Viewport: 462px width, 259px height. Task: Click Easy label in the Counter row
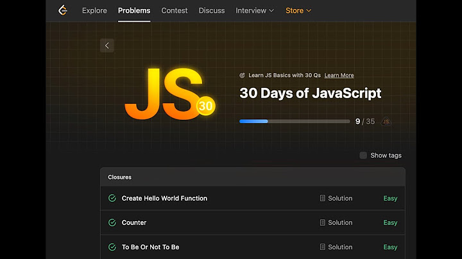390,223
